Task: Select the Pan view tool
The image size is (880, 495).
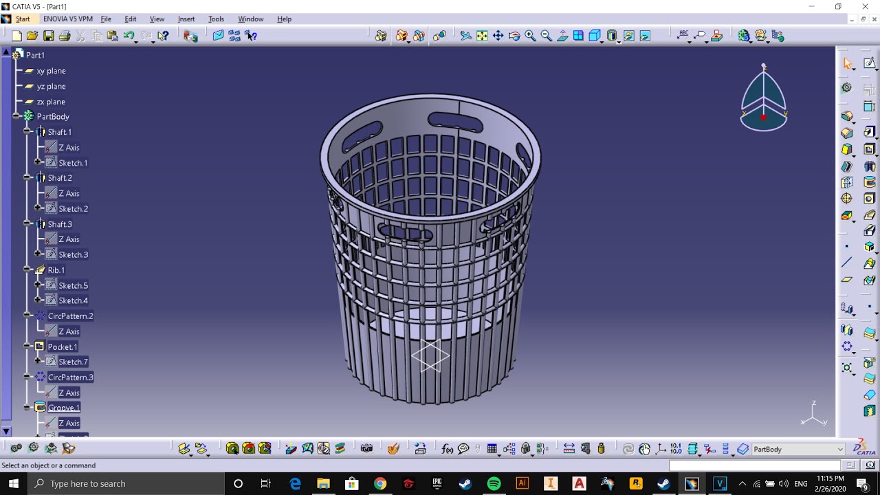Action: coord(498,36)
